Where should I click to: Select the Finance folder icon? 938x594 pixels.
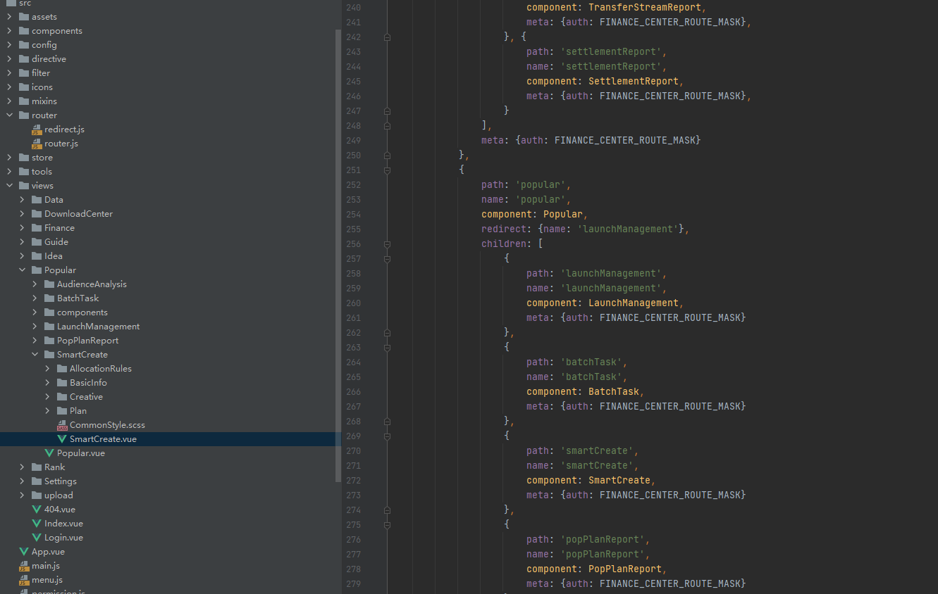pos(37,228)
